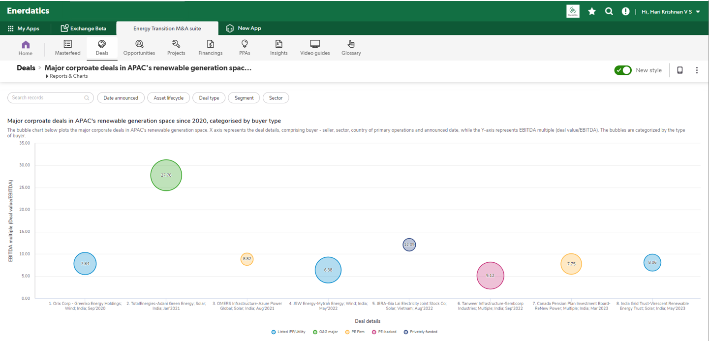The width and height of the screenshot is (709, 341).
Task: Switch to the Exchange Beta tab
Action: pos(84,29)
